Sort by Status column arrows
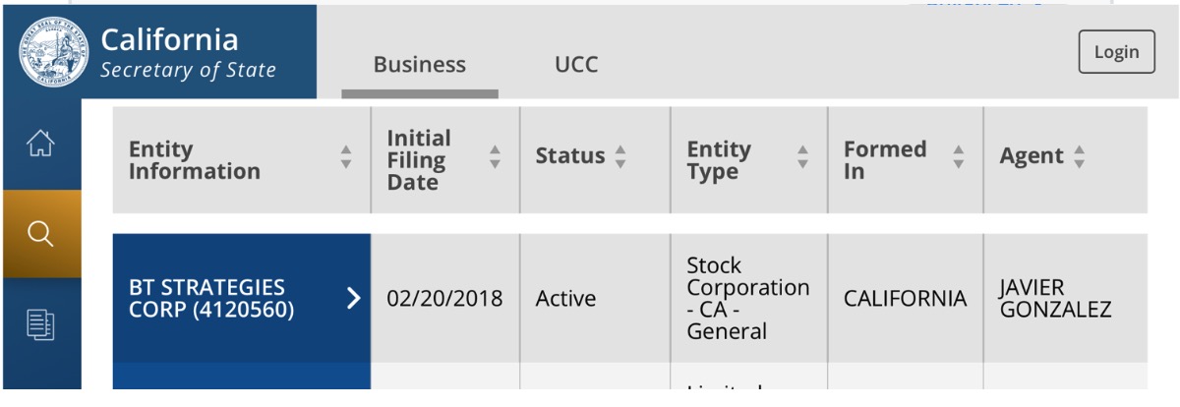 [619, 156]
